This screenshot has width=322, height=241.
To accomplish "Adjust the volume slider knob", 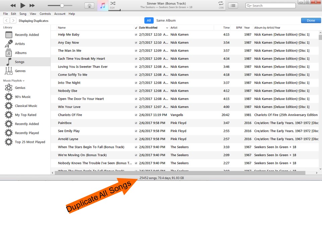I will pos(62,6).
